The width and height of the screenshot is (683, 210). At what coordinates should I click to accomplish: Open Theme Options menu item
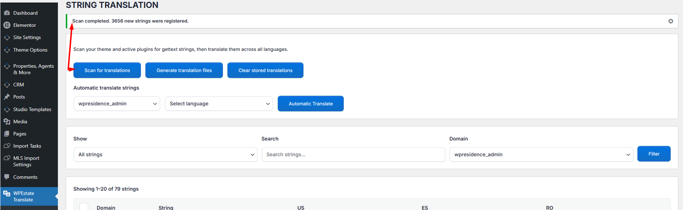coord(30,50)
